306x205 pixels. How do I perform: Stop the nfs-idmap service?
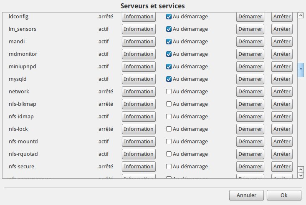282,117
